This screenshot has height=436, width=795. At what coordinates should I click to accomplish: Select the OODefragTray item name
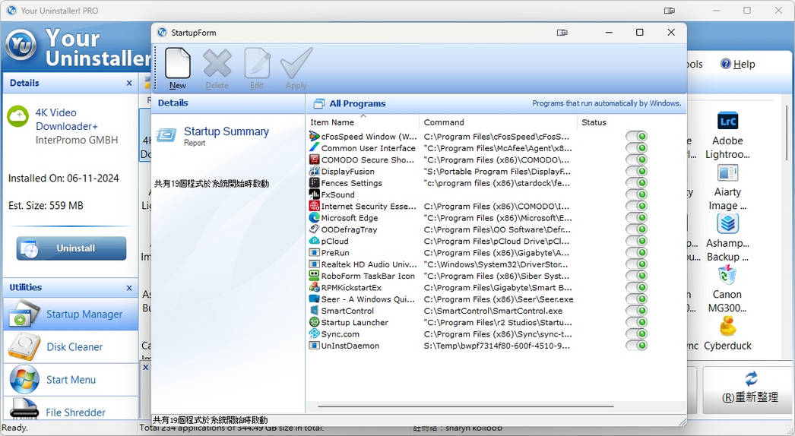click(350, 229)
